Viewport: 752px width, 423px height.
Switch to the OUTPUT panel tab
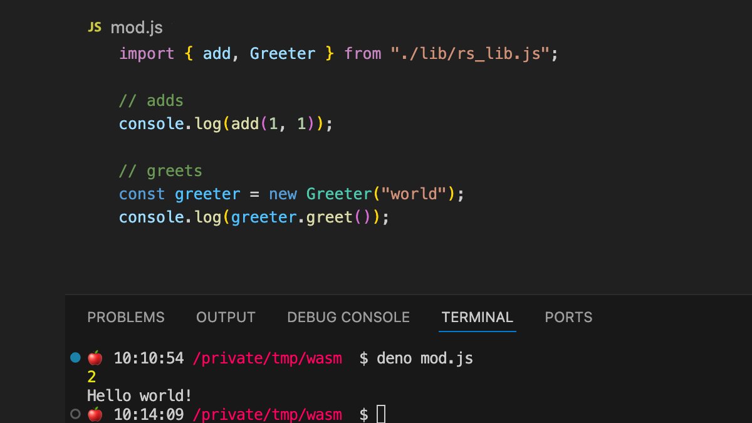coord(226,317)
